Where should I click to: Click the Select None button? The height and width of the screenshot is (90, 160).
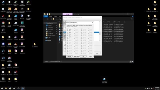(76, 56)
